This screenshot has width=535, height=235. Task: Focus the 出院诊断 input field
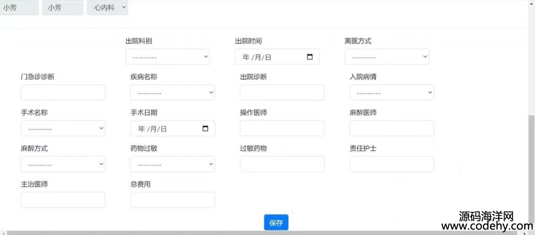282,92
